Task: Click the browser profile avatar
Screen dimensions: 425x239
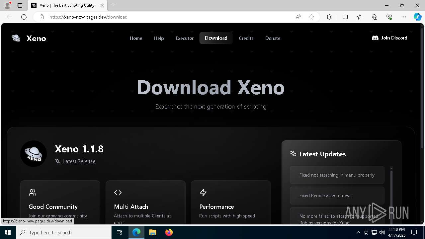Action: [x=7, y=5]
